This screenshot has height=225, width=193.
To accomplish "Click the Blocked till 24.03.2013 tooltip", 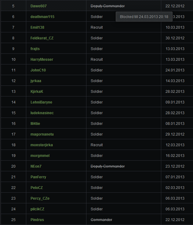I will pos(144,17).
